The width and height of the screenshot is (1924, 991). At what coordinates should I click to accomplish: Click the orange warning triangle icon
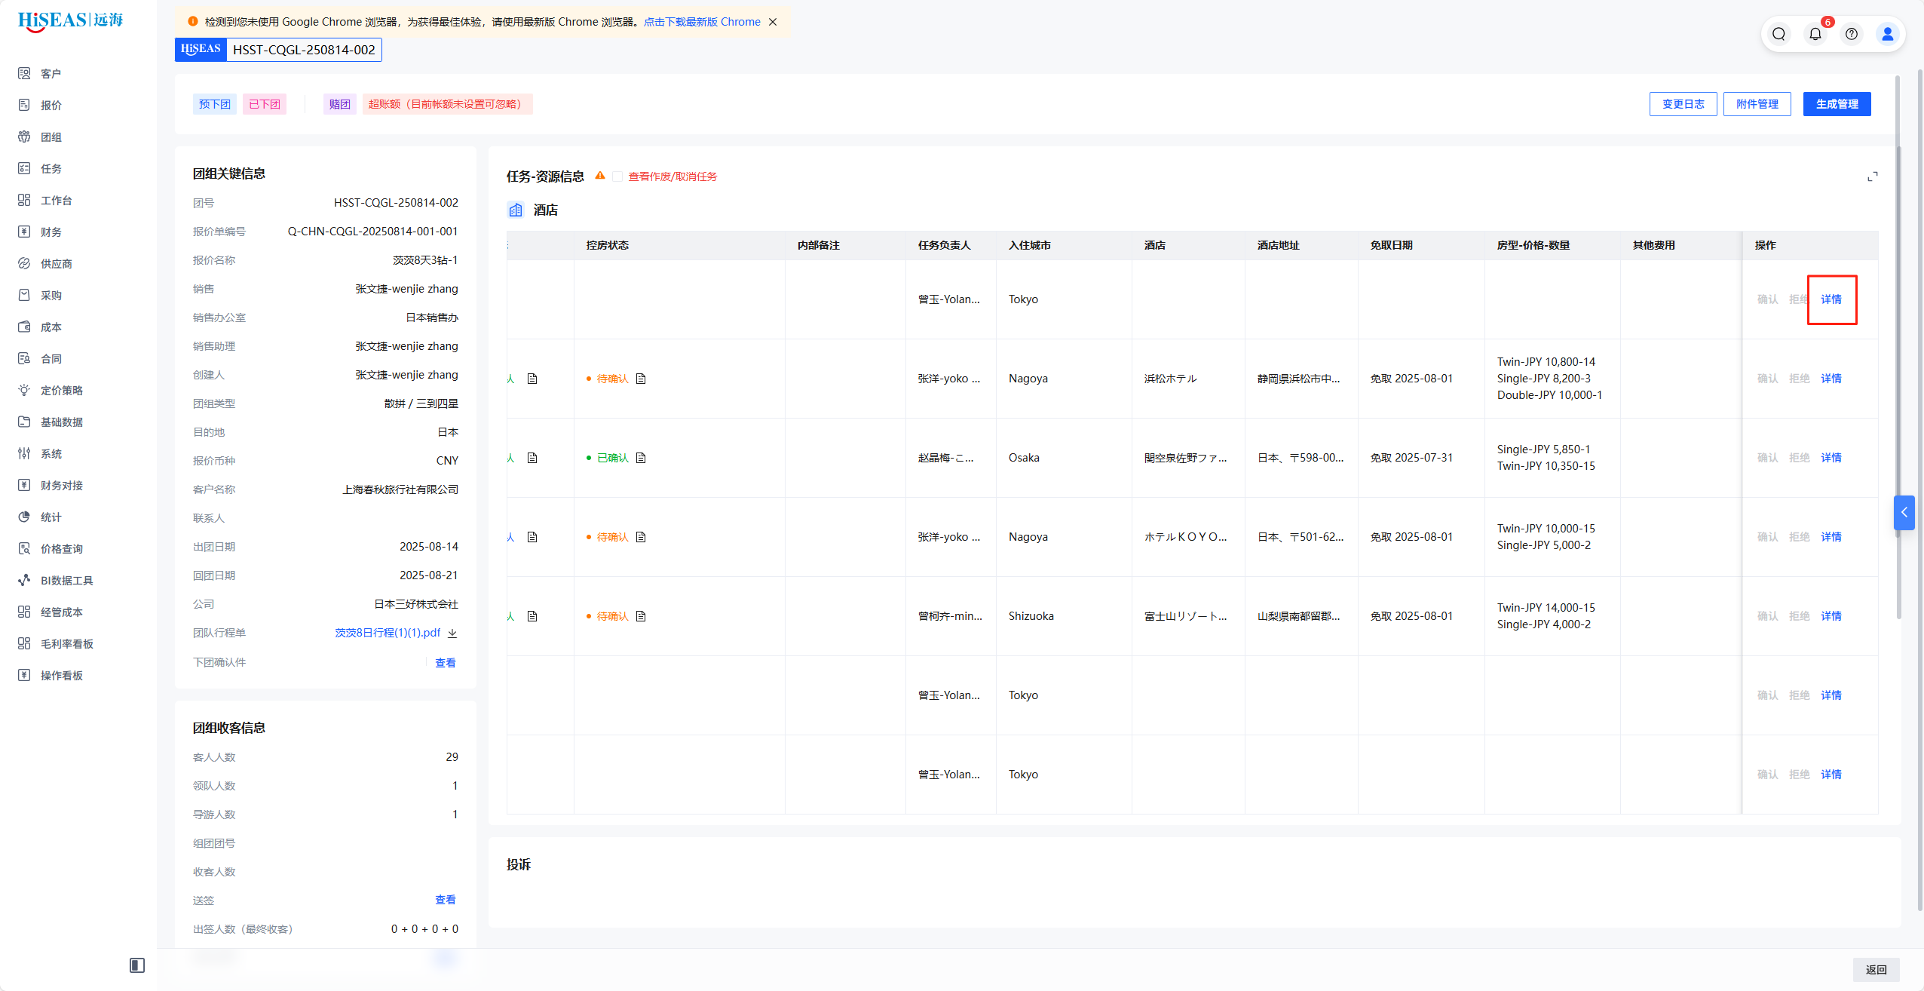[600, 176]
